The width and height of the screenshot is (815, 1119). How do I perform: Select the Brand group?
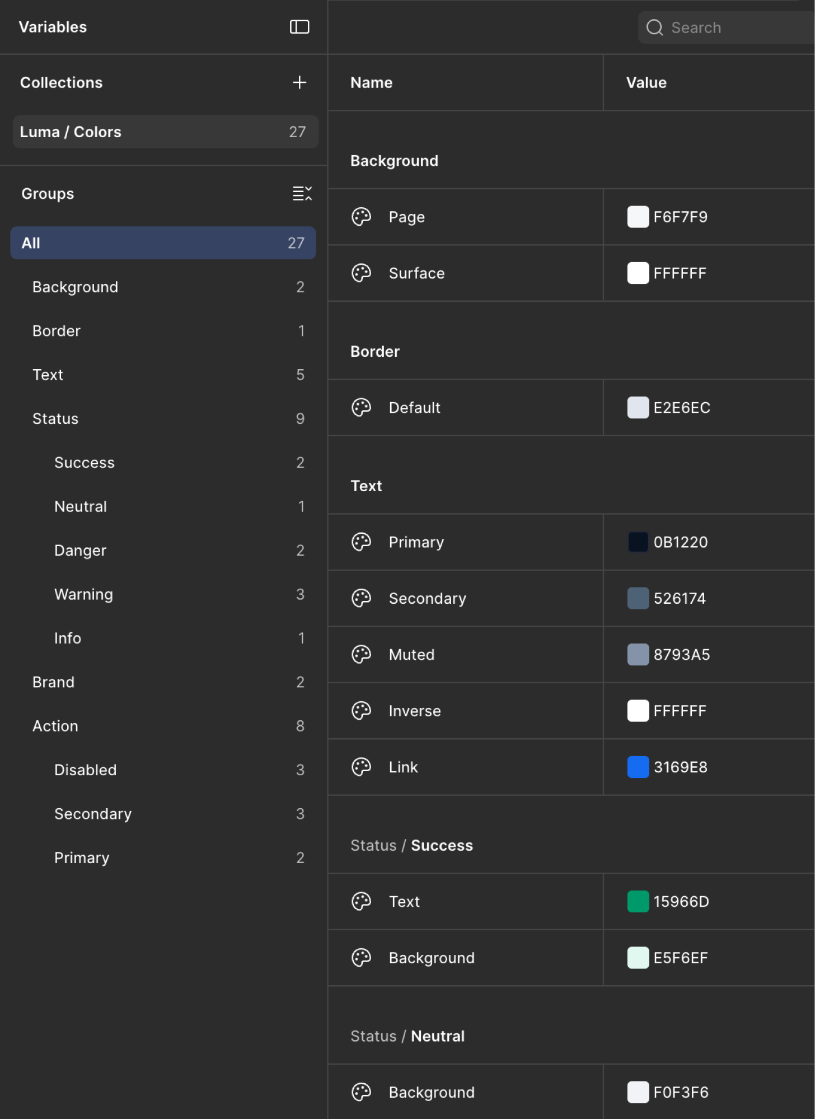click(x=163, y=682)
